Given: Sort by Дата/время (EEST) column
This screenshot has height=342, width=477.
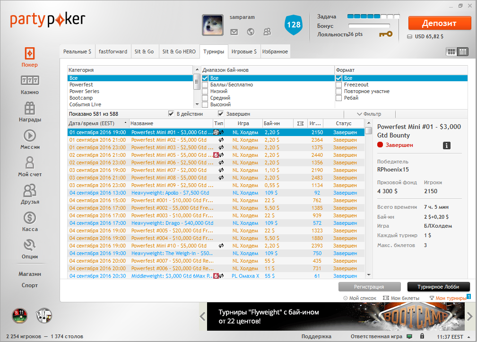Looking at the screenshot, I should coord(98,123).
